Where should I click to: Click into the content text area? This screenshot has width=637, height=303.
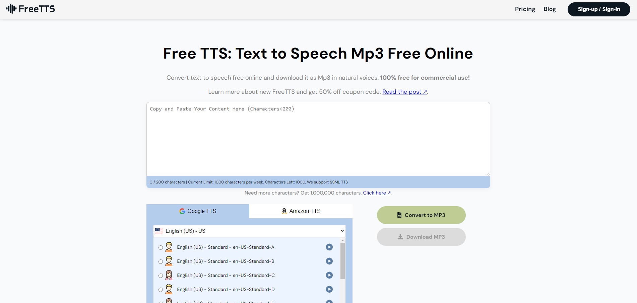[x=318, y=139]
